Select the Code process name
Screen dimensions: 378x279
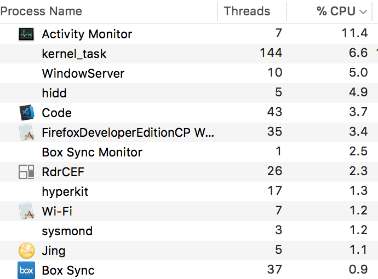tap(56, 113)
